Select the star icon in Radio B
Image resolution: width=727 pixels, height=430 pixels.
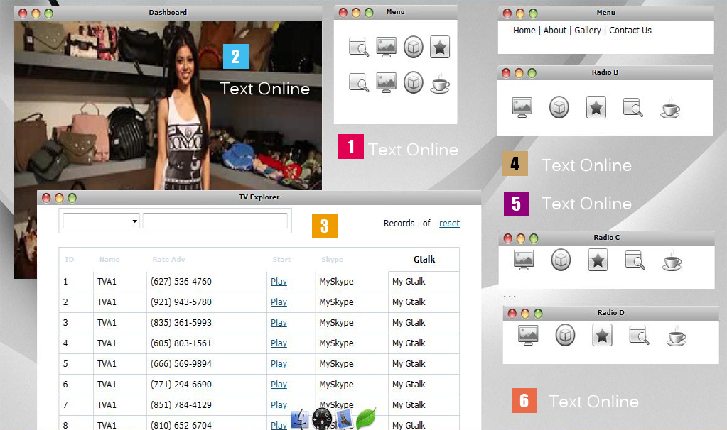[x=596, y=107]
